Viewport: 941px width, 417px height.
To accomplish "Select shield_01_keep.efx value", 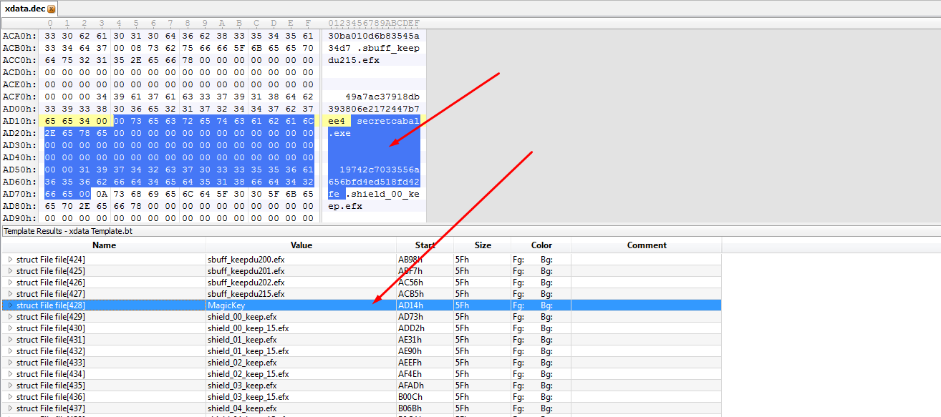I will [242, 340].
